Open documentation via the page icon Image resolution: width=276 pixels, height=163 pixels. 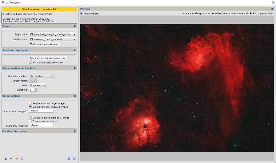point(69,159)
